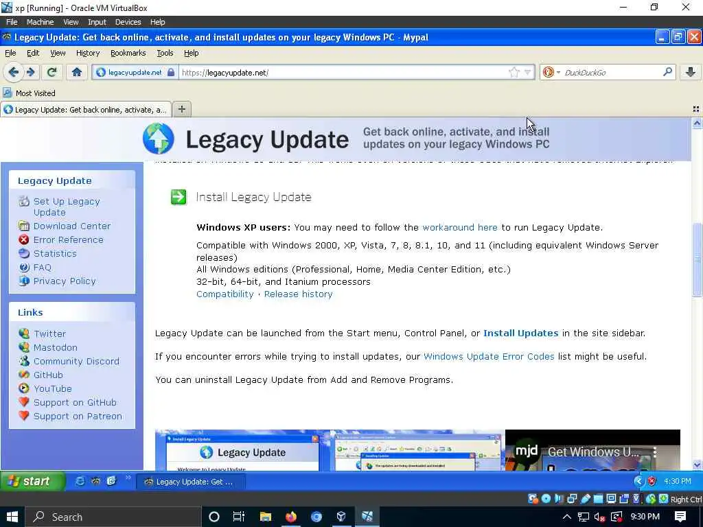Open Download Center sidebar link
The width and height of the screenshot is (703, 527).
pos(71,226)
